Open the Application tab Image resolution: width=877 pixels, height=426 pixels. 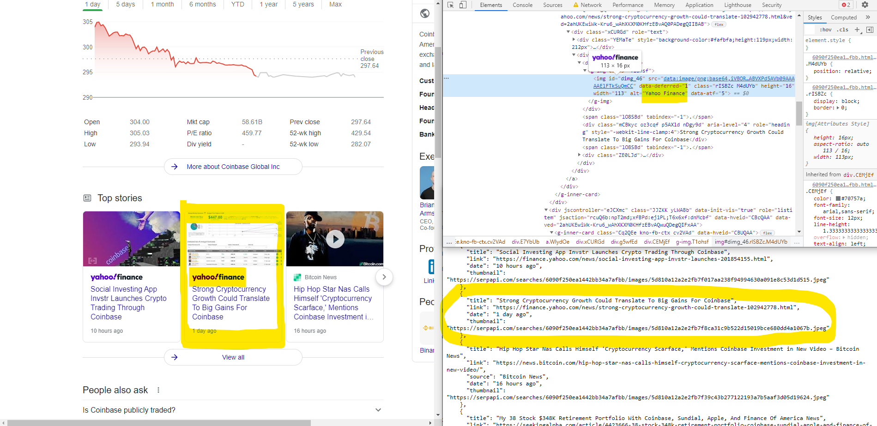[x=699, y=5]
